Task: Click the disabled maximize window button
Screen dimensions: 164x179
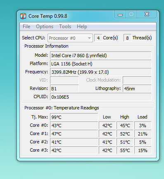Action: click(x=131, y=15)
